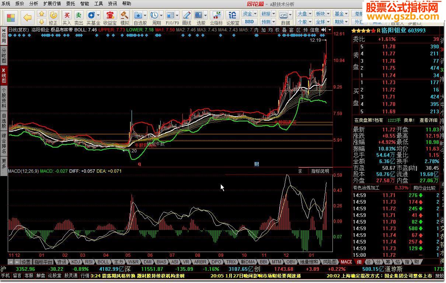The height and width of the screenshot is (283, 446).
Task: Click the 解盘 status bar item
Action: (41, 276)
